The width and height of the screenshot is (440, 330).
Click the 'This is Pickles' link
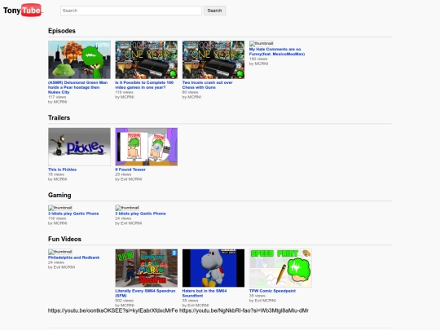(x=62, y=169)
